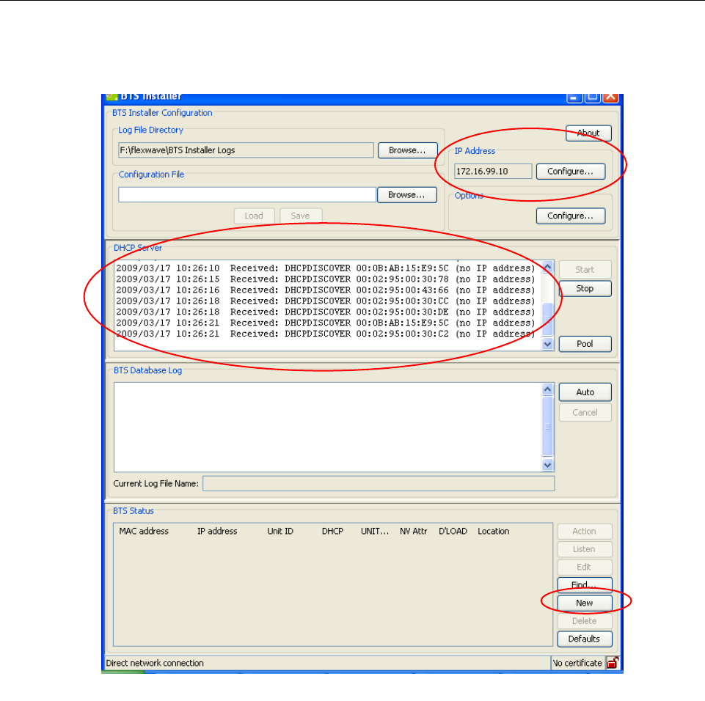Click the BTS Database Log scrollbar thumb
705x701 pixels.
point(547,427)
